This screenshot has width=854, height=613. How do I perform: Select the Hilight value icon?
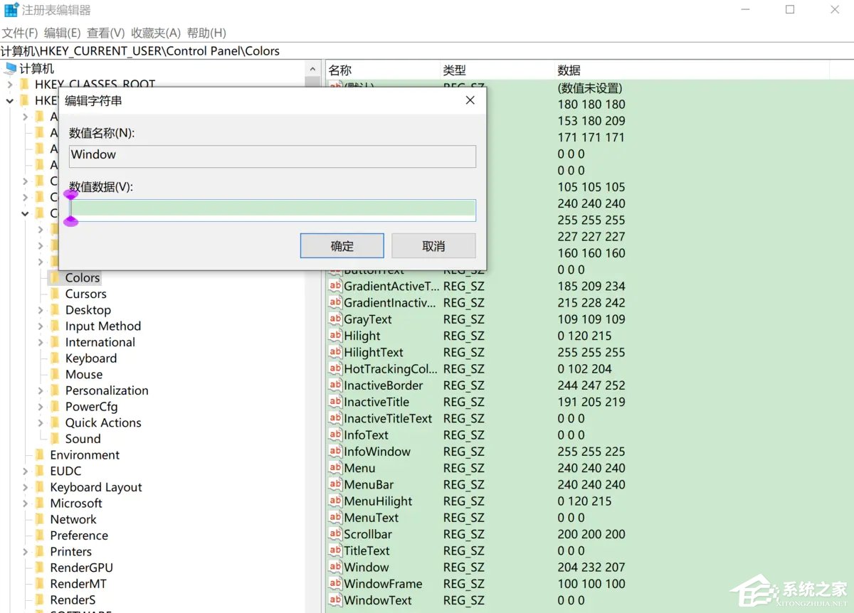[335, 336]
